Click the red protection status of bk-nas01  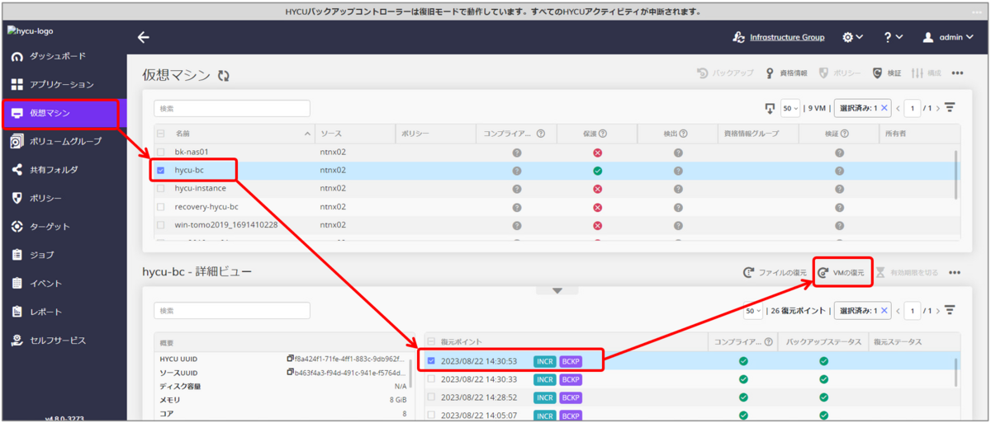pos(597,153)
